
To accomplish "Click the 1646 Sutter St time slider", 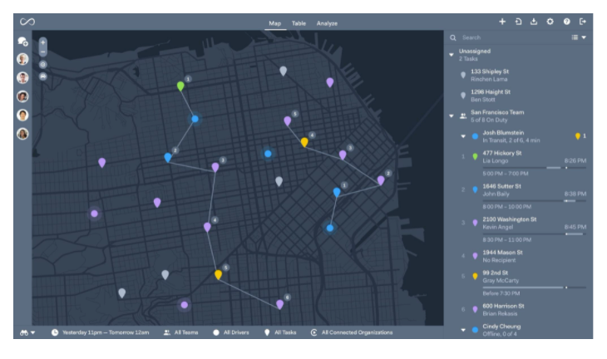I will tap(534, 201).
